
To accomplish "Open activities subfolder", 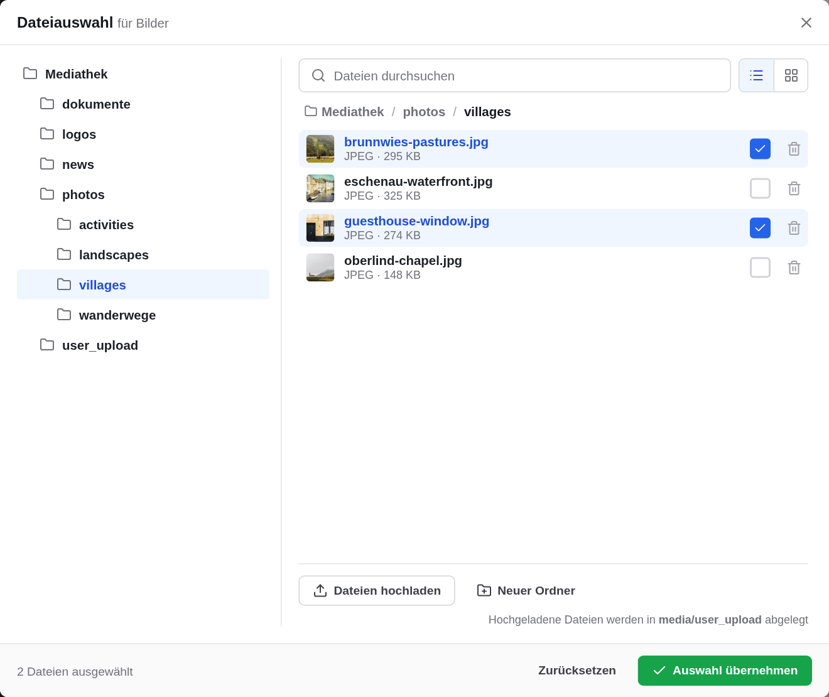I will pyautogui.click(x=143, y=225).
